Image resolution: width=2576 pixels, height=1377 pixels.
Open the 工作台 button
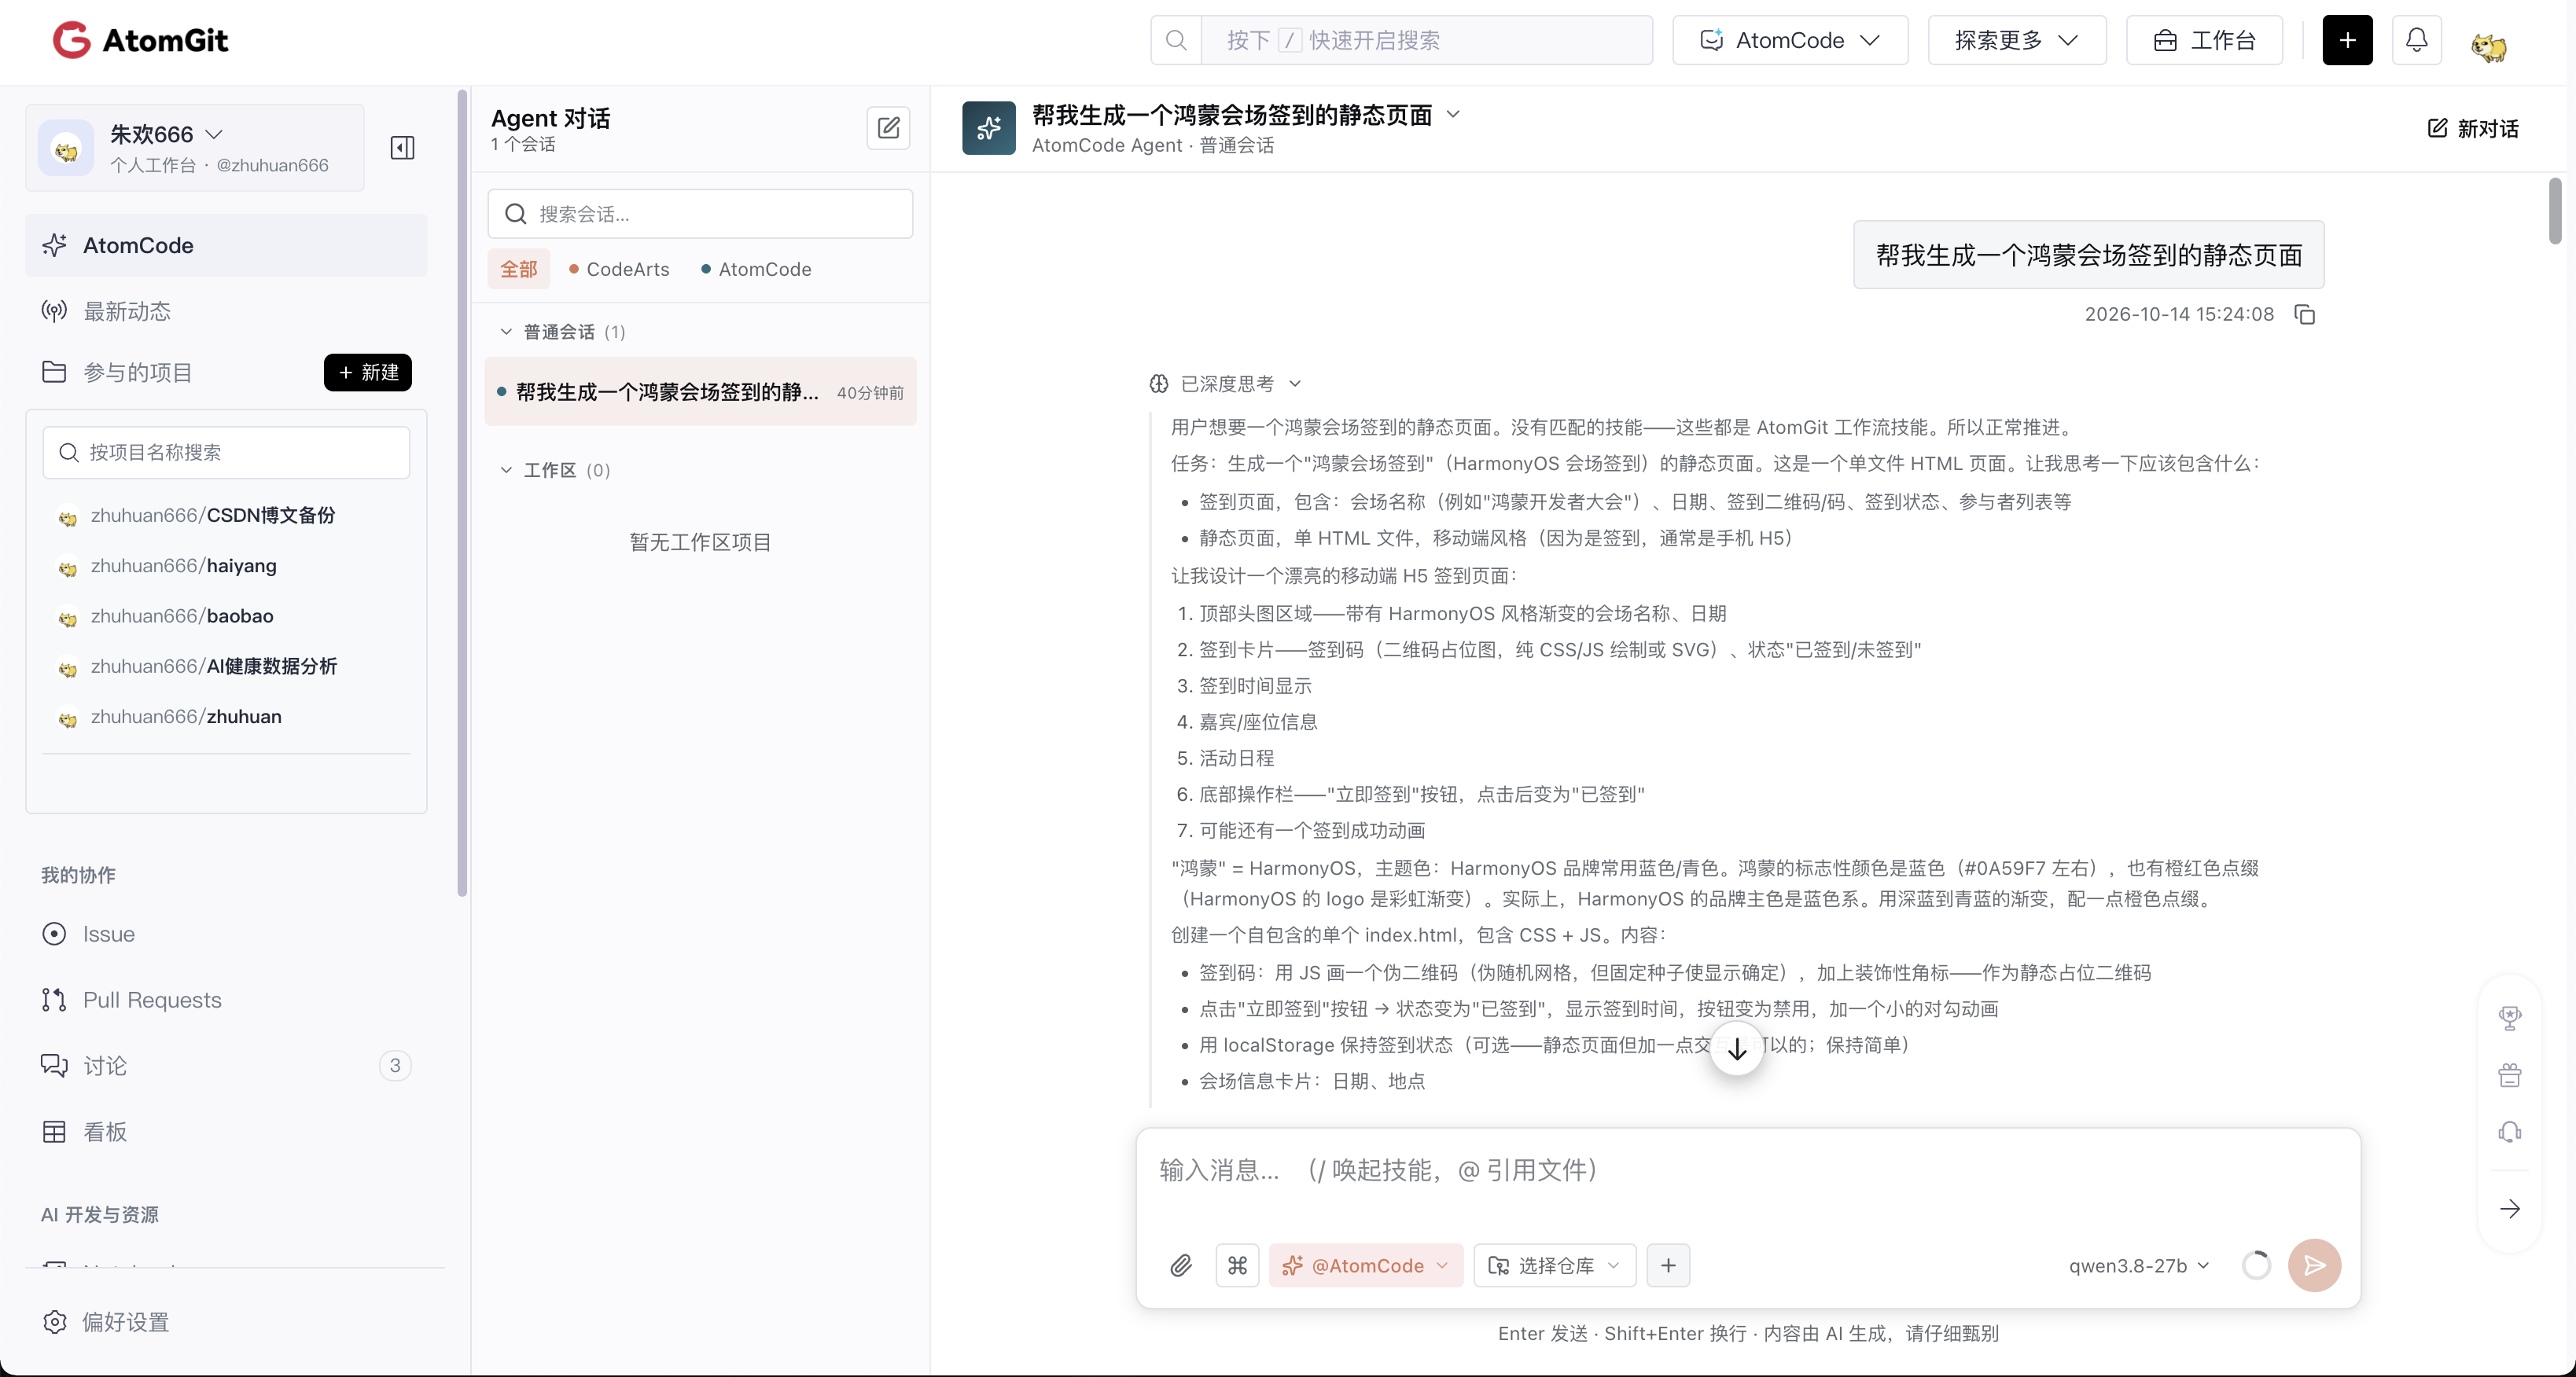pos(2204,40)
